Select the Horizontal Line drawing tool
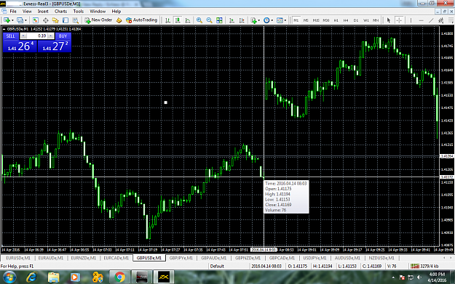Image resolution: width=455 pixels, height=284 pixels. click(x=421, y=20)
